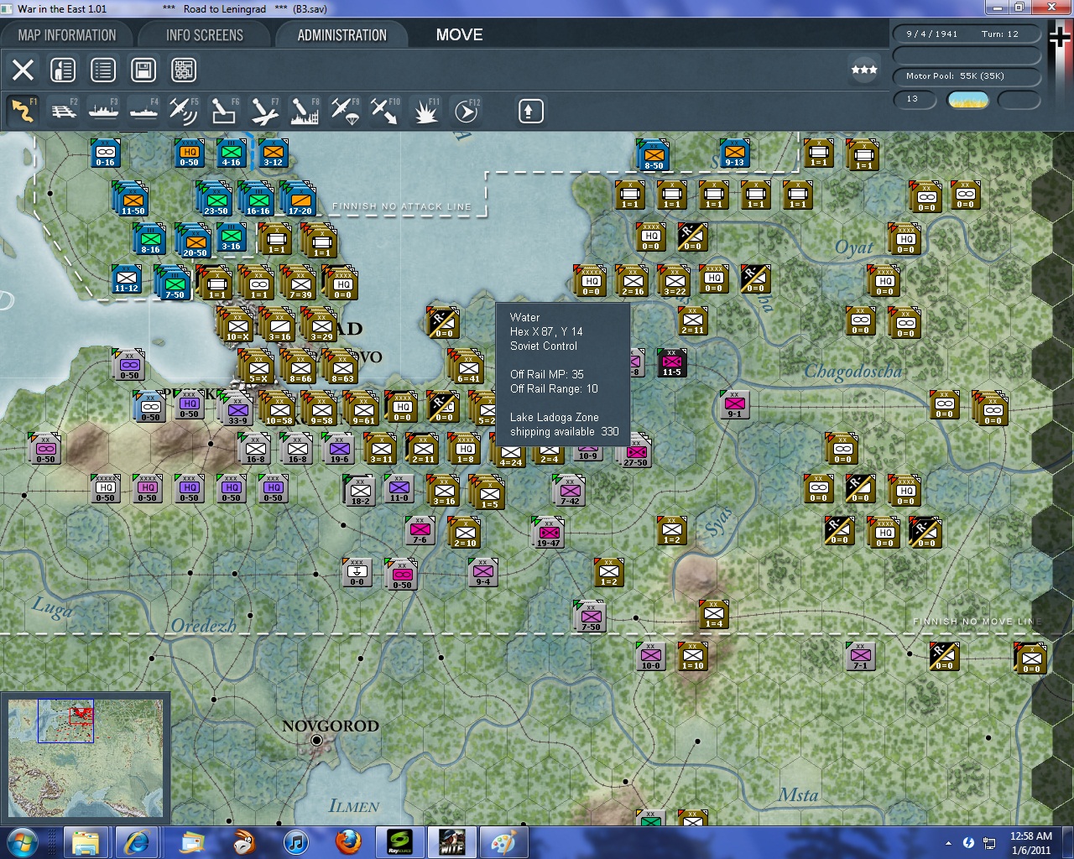Viewport: 1074px width, 859px height.
Task: Click the date field showing 9/4/1941
Action: [967, 34]
